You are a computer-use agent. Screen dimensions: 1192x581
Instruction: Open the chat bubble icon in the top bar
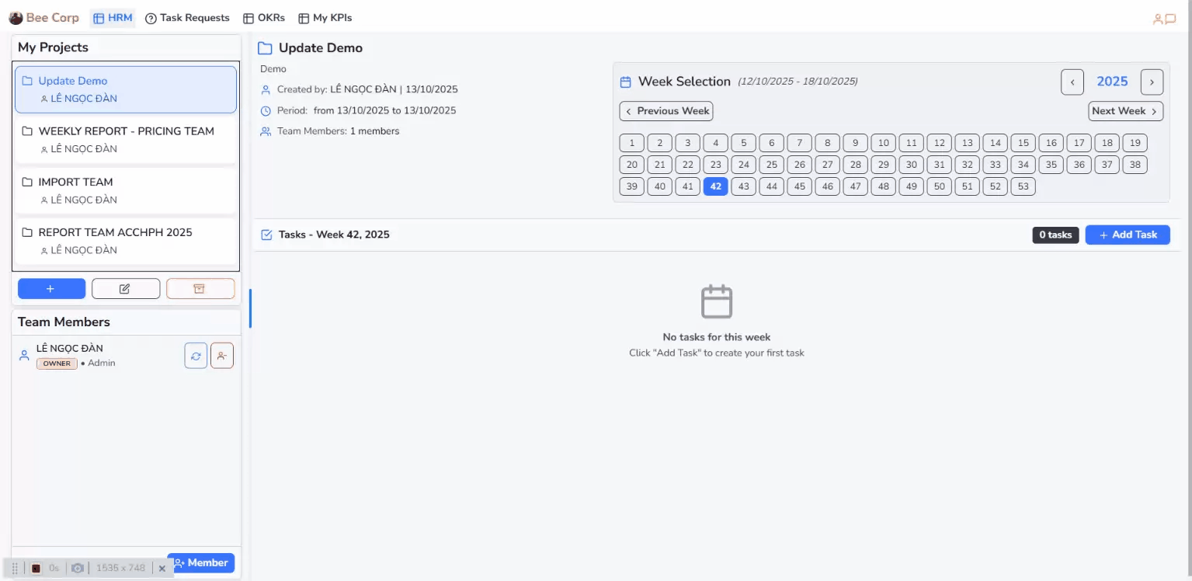click(x=1170, y=18)
